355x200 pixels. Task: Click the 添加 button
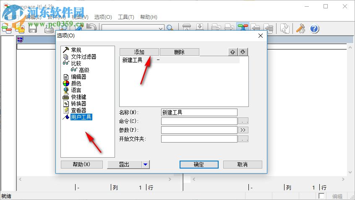(x=139, y=52)
